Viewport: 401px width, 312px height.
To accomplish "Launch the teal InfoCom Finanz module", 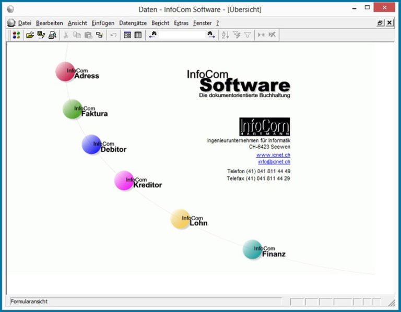I will coord(252,249).
